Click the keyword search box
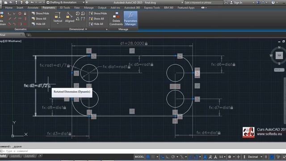The height and width of the screenshot is (161, 286). click(x=203, y=2)
